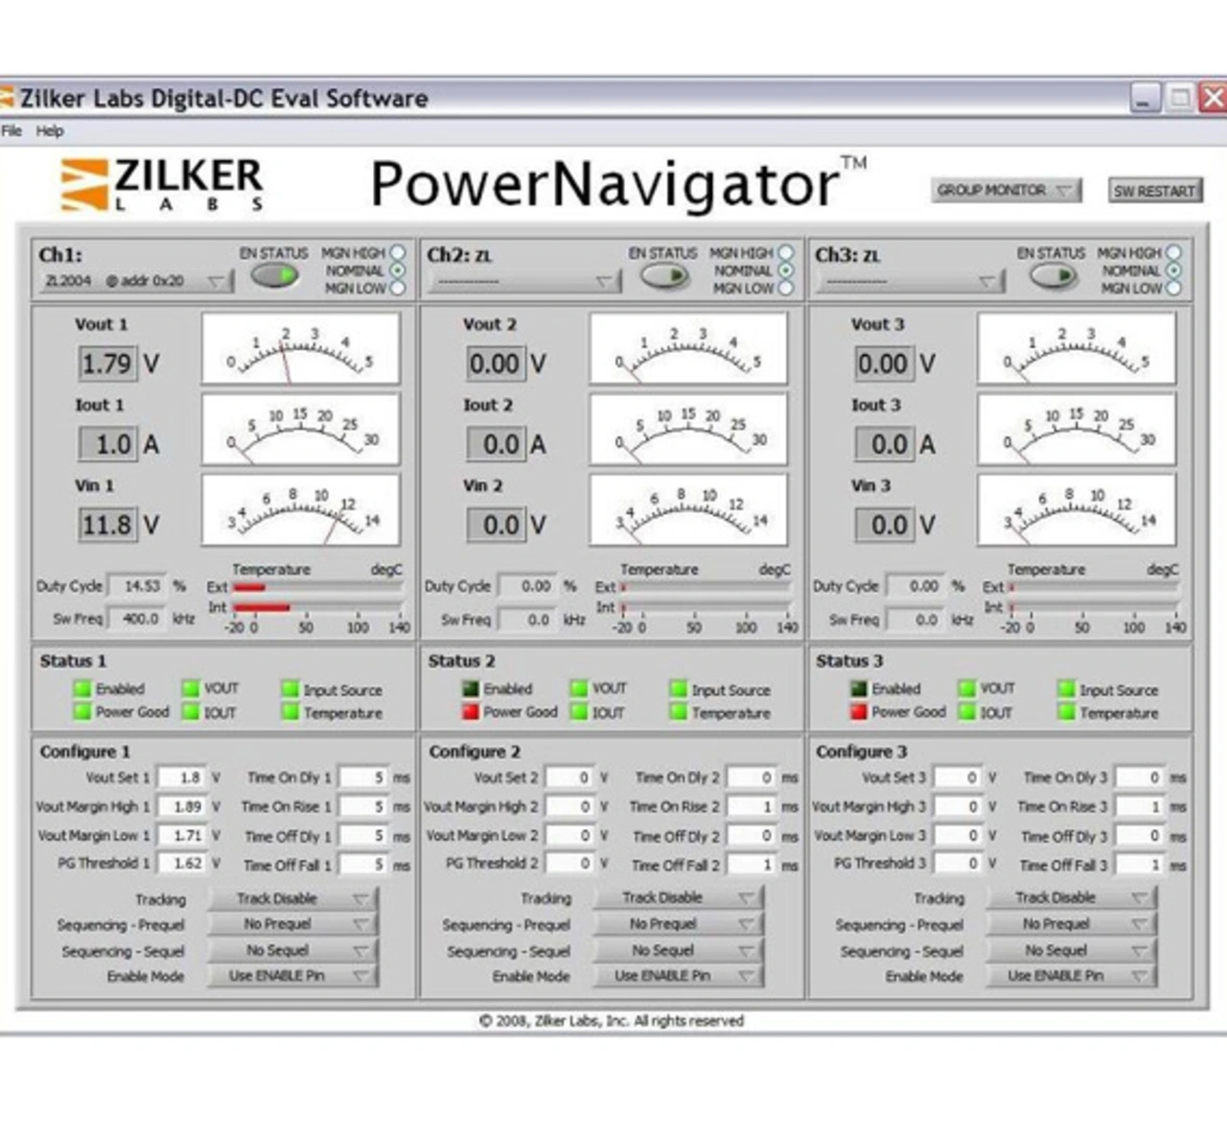
Task: Toggle the Ch1 EN STATUS switch
Action: [x=274, y=275]
